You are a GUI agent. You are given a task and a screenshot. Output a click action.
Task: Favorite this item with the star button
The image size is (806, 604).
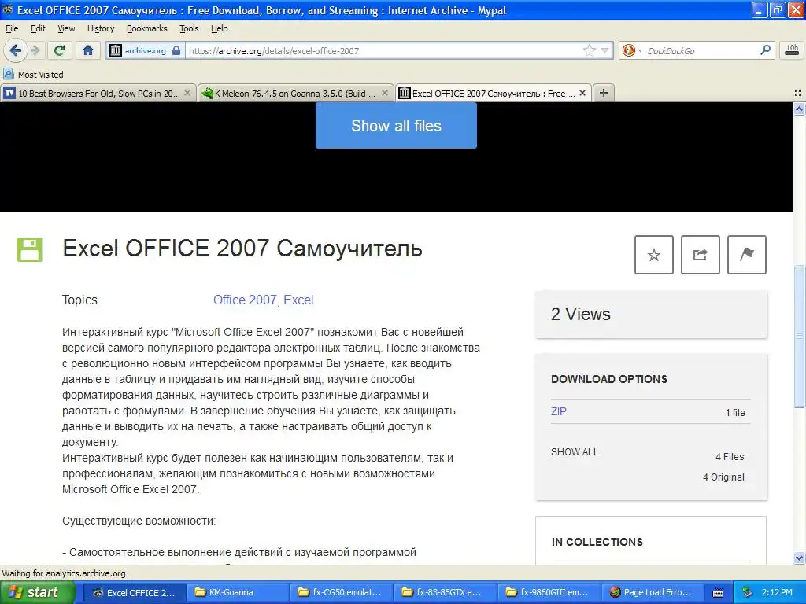(x=654, y=255)
